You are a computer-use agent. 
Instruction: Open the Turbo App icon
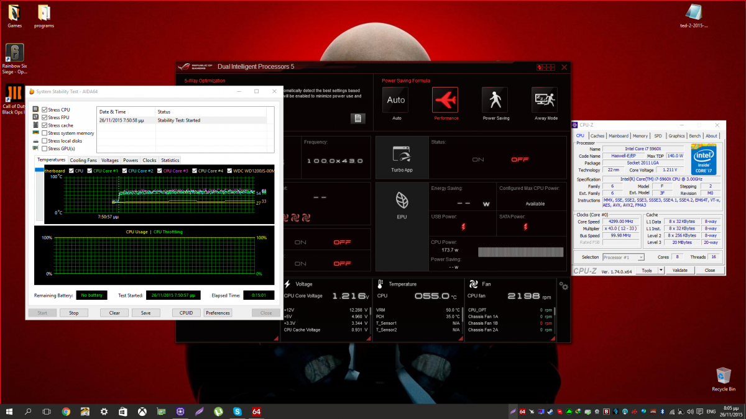pyautogui.click(x=401, y=155)
